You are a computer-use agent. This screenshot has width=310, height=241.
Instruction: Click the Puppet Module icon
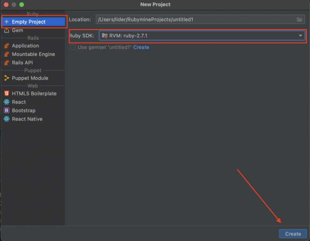point(6,78)
